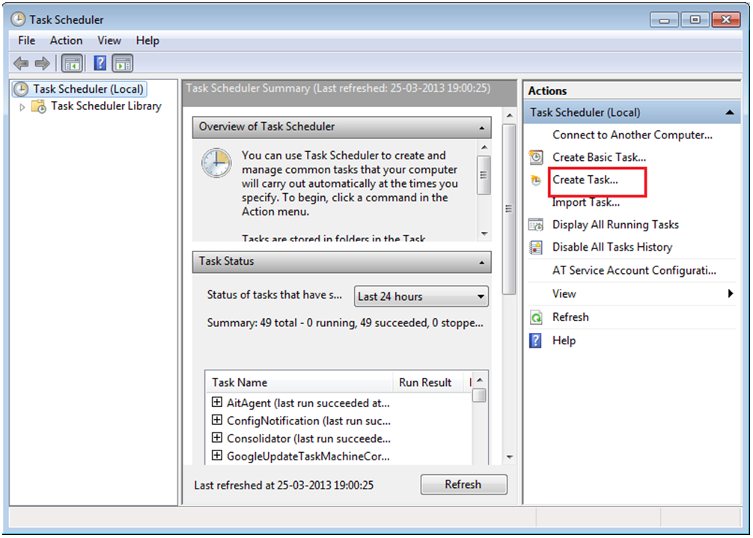Click Show/Hide Console Tree toolbar icon
This screenshot has height=538, width=753.
click(x=72, y=64)
